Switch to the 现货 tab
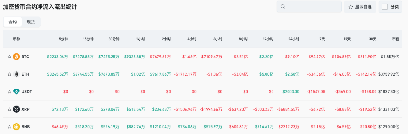 point(31,22)
